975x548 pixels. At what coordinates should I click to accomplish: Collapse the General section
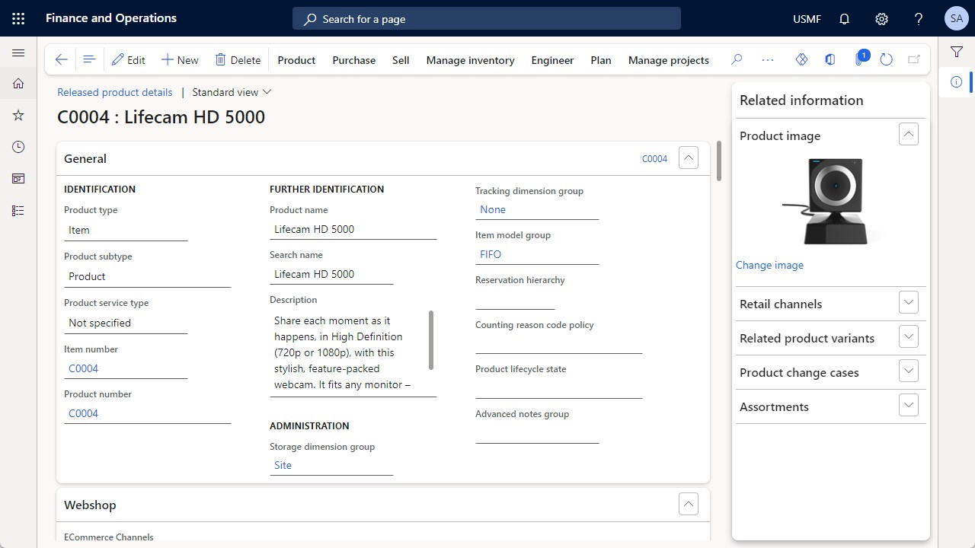[x=688, y=158]
